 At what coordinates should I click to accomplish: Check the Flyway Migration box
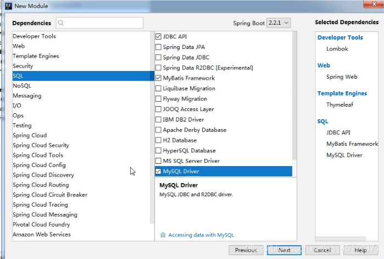[x=158, y=99]
